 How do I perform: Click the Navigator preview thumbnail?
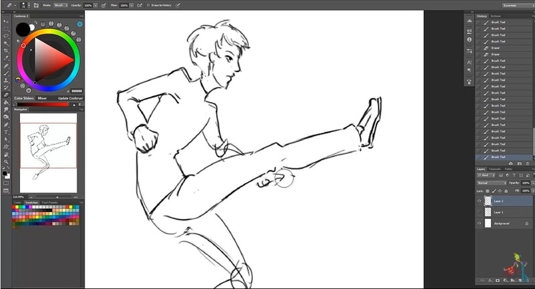(x=47, y=146)
